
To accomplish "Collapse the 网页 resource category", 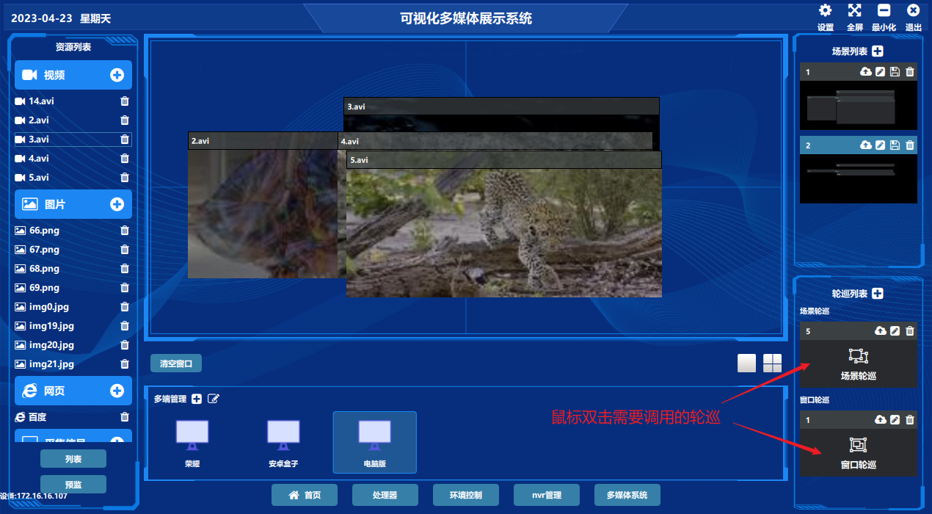I will pos(73,391).
